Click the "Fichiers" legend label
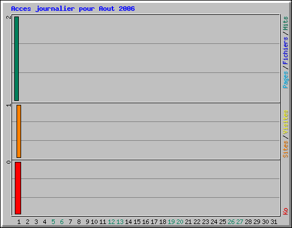 point(285,51)
